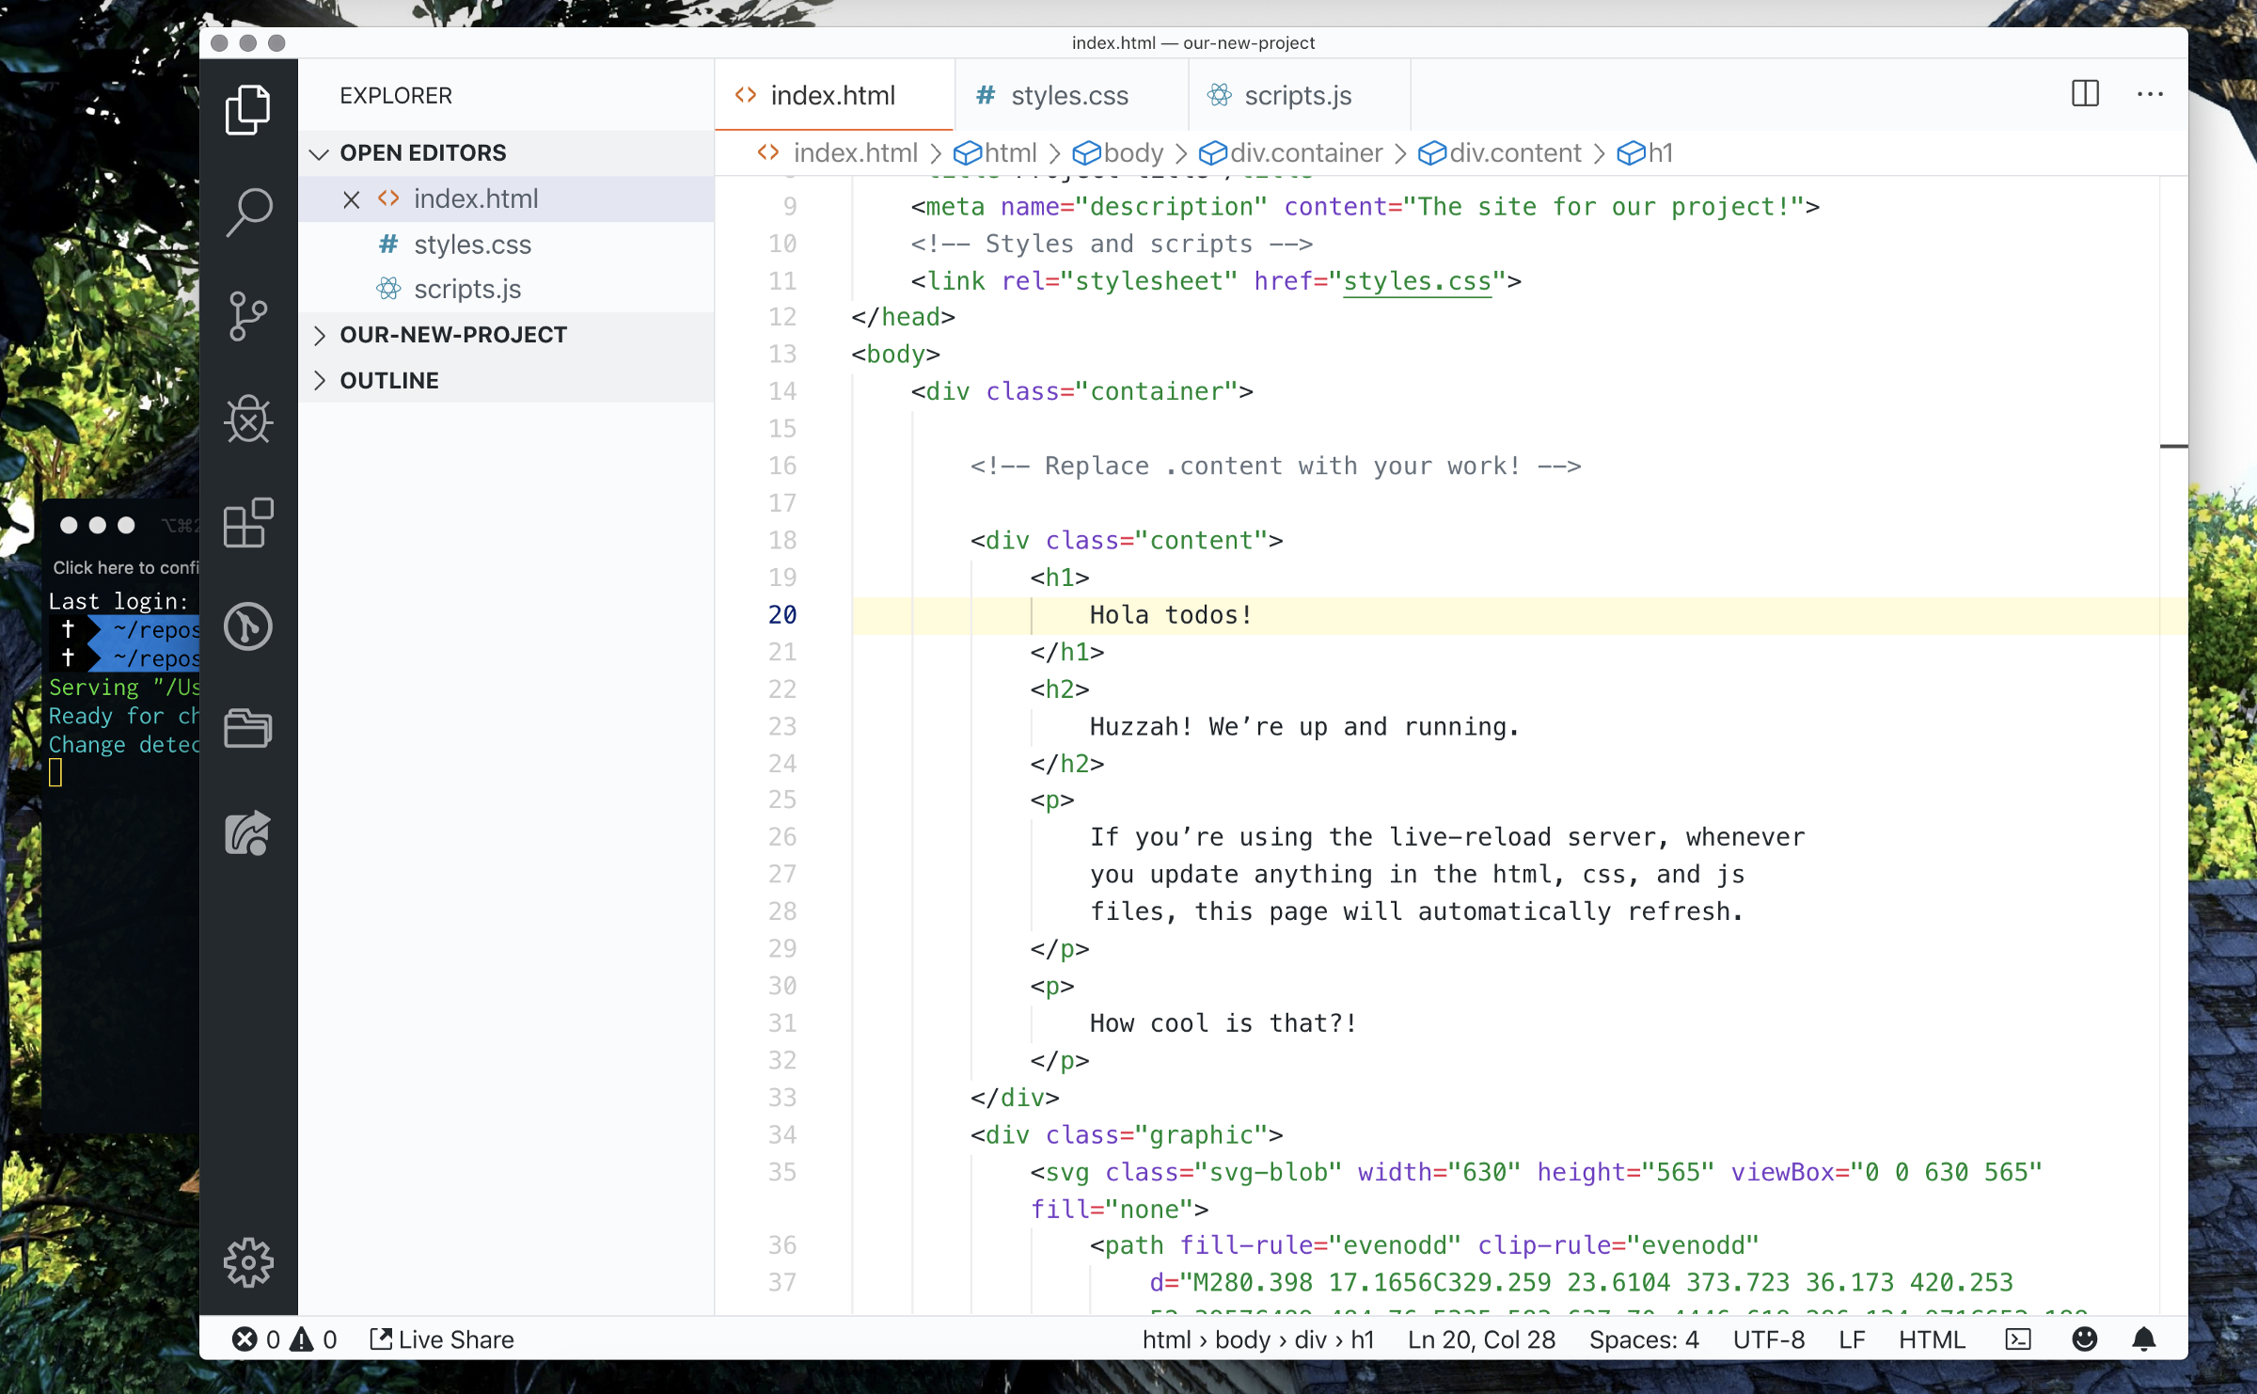Image resolution: width=2257 pixels, height=1394 pixels.
Task: Open the Explorer view in activity bar
Action: [x=248, y=110]
